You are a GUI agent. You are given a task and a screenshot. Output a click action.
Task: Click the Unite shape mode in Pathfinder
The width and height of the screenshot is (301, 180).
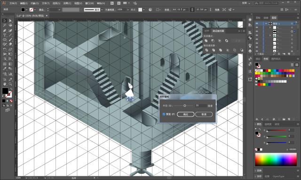click(206, 41)
